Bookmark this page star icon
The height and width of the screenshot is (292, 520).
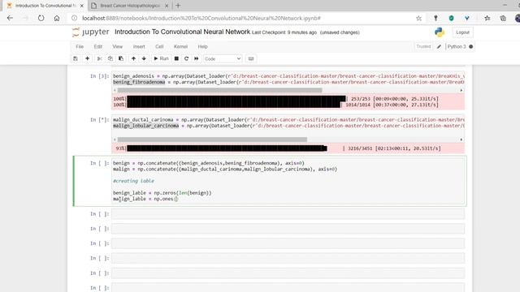tap(419, 18)
